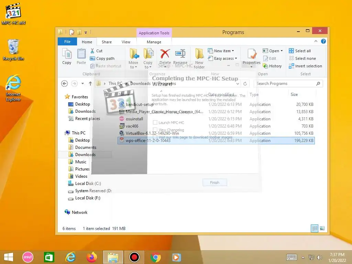
Task: Open Firefox from the taskbar
Action: point(91,257)
